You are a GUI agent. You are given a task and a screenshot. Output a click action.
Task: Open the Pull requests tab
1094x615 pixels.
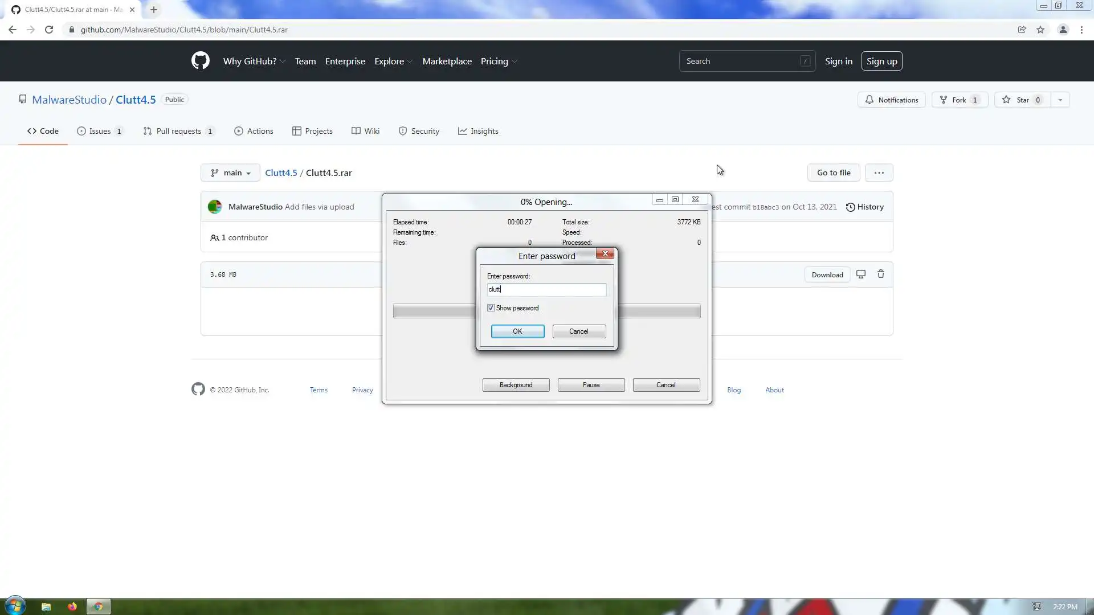pyautogui.click(x=178, y=131)
